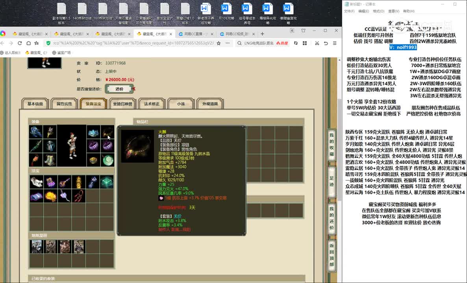Open desktop file 140炼狱总结

pyautogui.click(x=82, y=12)
